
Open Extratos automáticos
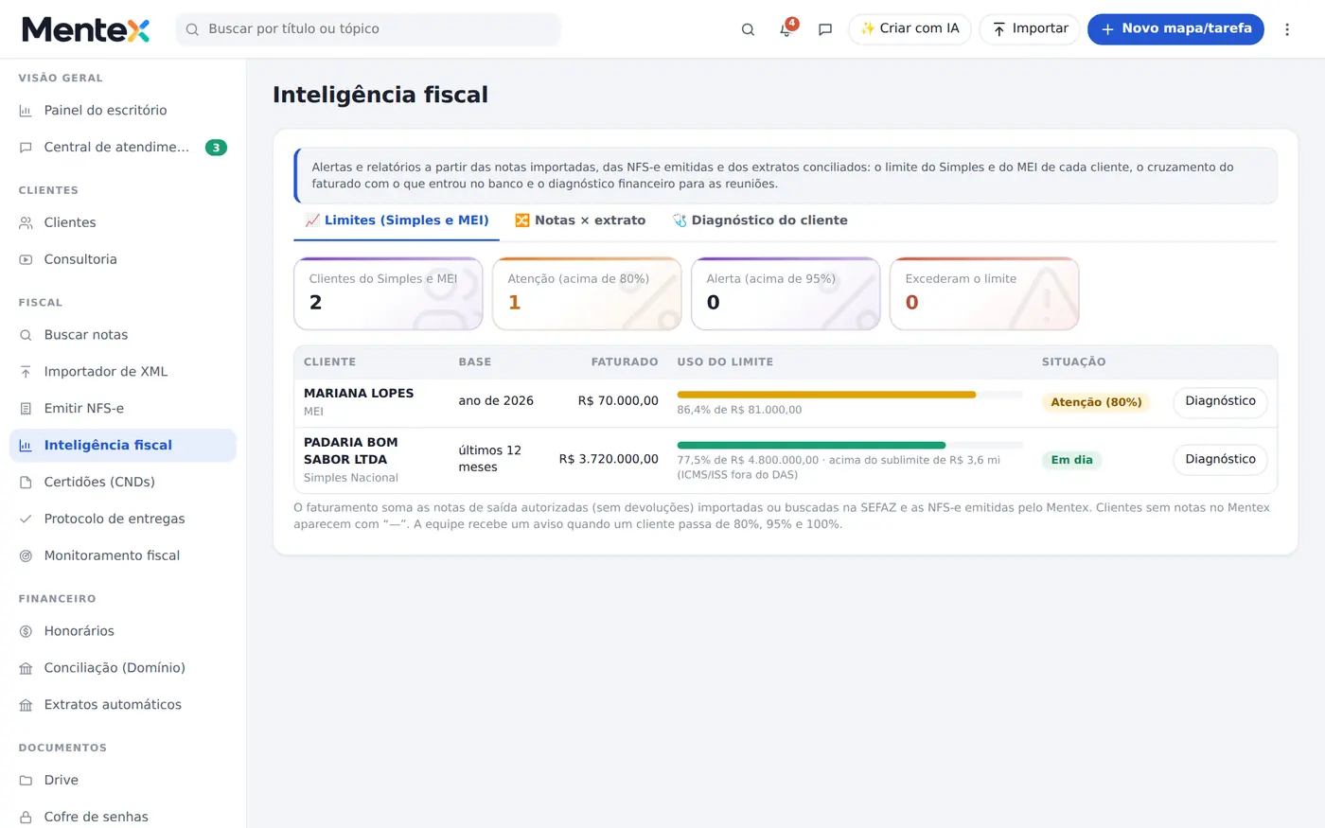click(123, 705)
